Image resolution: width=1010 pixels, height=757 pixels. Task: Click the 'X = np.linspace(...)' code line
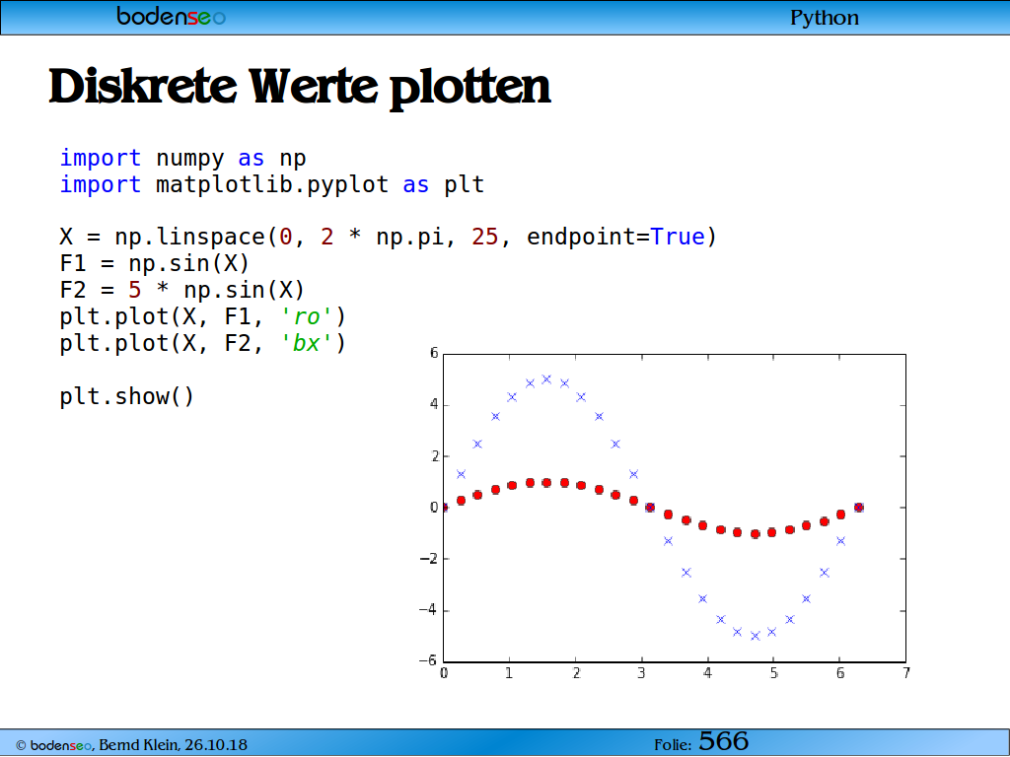coord(388,238)
